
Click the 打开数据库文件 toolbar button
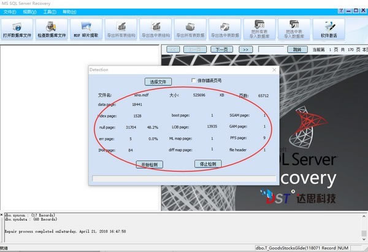pos(17,28)
